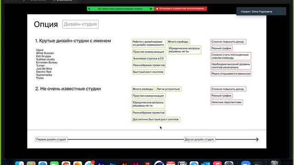Click the "Быстрый рост скиллов" tag in section 1

[148, 72]
